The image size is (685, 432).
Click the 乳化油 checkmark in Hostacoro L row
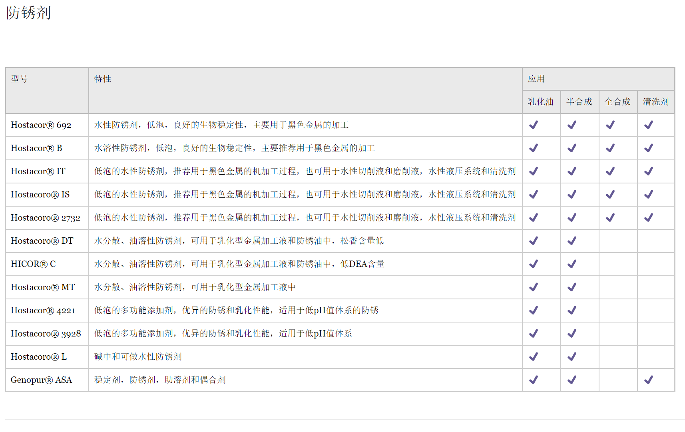tap(534, 357)
